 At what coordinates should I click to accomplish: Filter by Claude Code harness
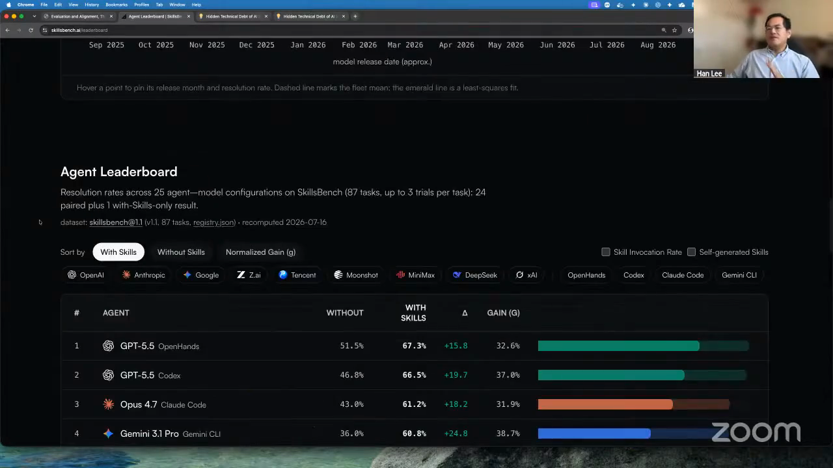click(683, 275)
